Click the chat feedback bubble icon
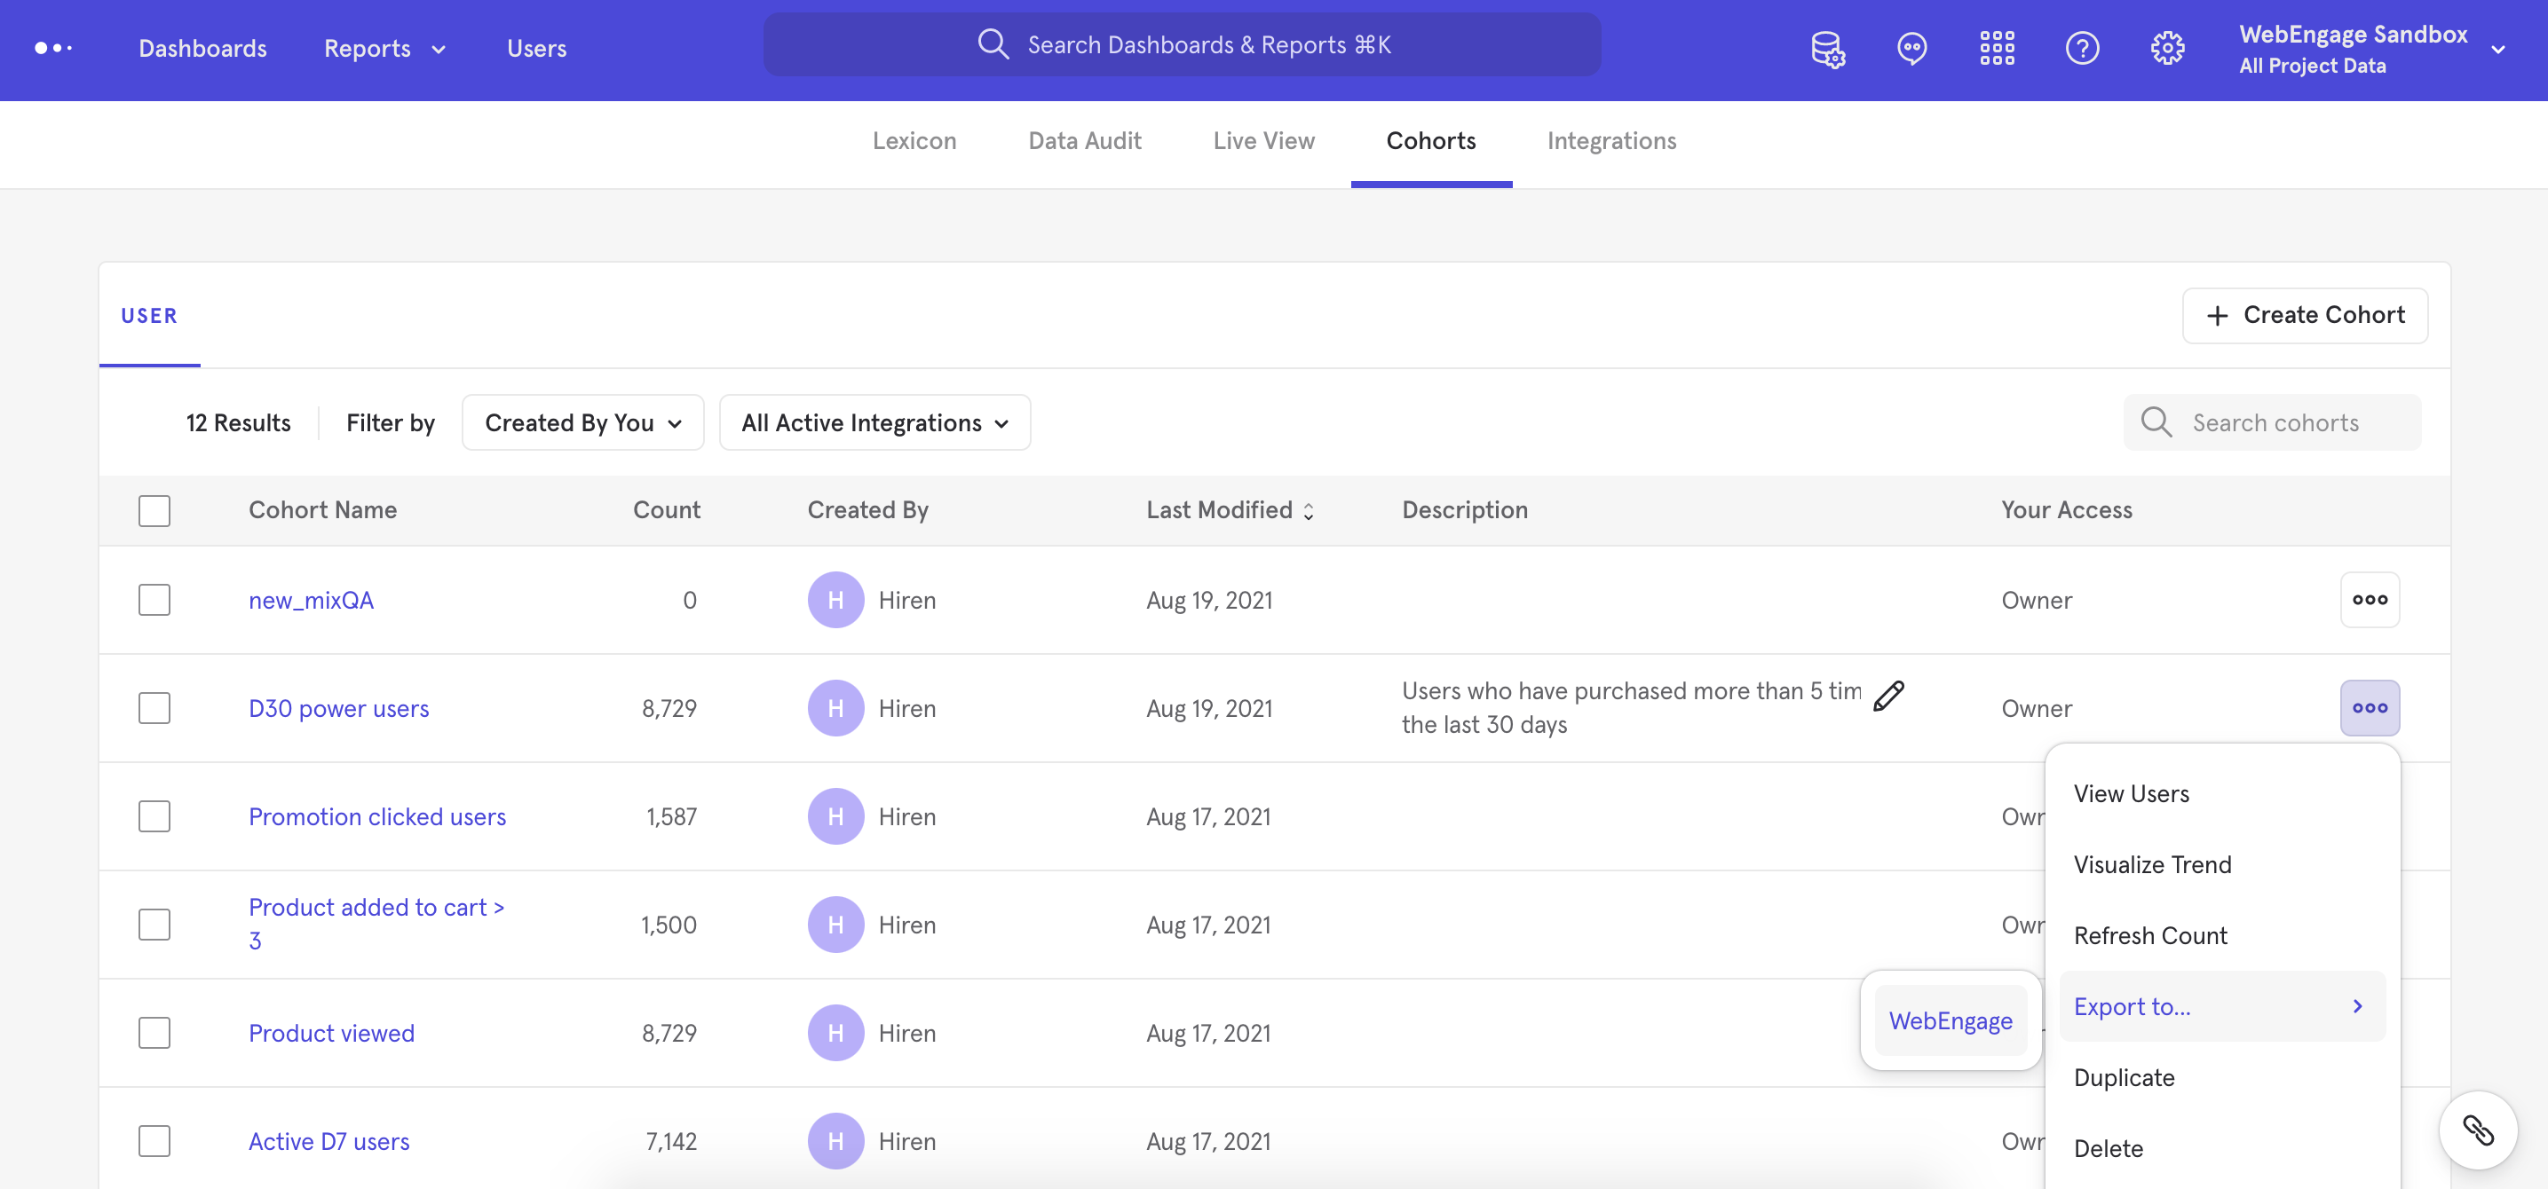The width and height of the screenshot is (2548, 1189). (1911, 49)
